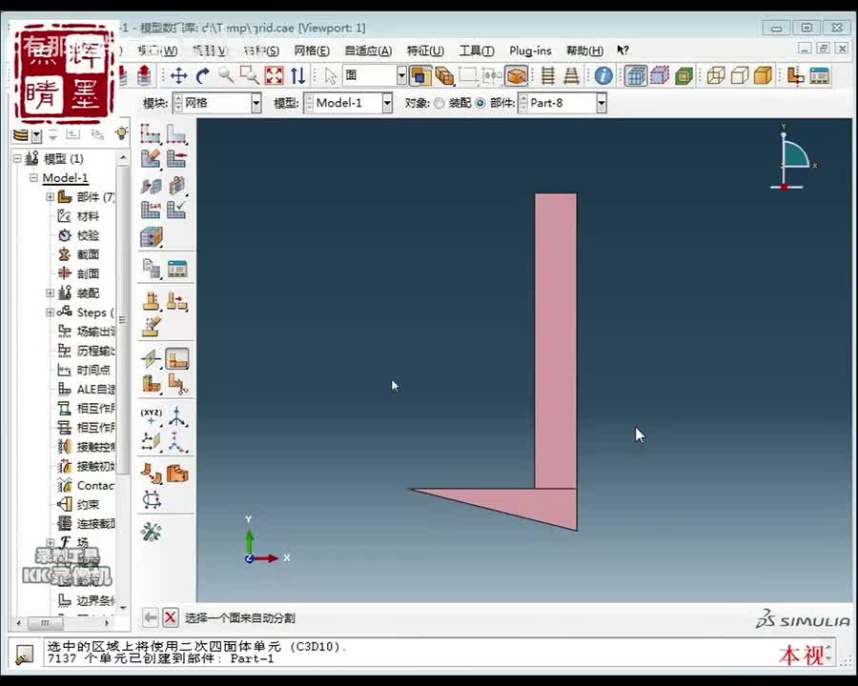This screenshot has width=858, height=686.
Task: Click the red X cancel procedure button
Action: pyautogui.click(x=171, y=618)
